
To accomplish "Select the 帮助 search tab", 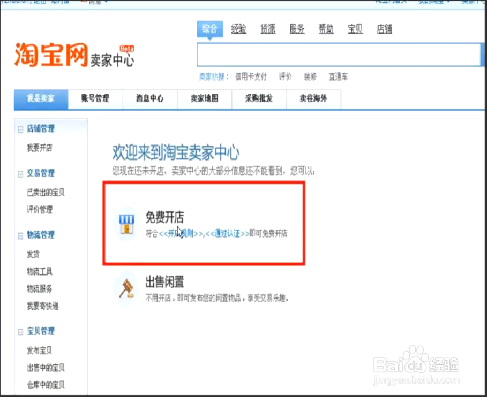I will pyautogui.click(x=326, y=29).
